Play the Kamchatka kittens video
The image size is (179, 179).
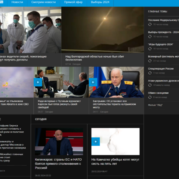click(95, 142)
